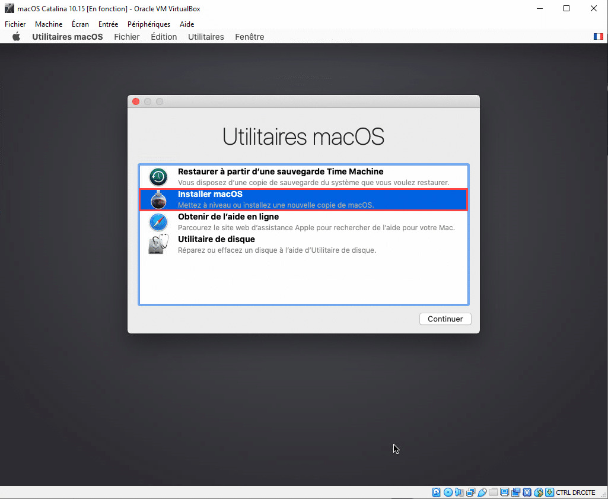
Task: Open the VirtualBox Machine menu
Action: click(x=49, y=24)
